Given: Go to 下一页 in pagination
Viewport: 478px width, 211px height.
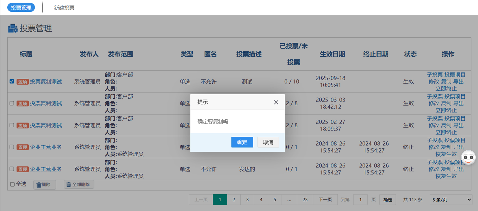Looking at the screenshot, I should point(325,200).
